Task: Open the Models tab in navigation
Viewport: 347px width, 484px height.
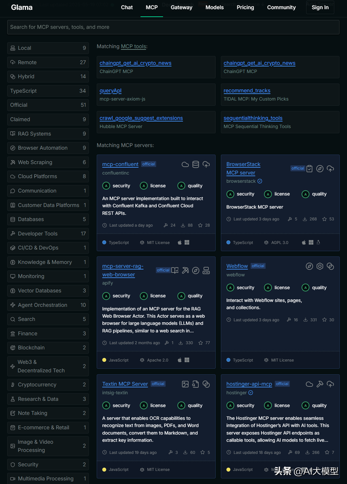Action: click(x=215, y=8)
